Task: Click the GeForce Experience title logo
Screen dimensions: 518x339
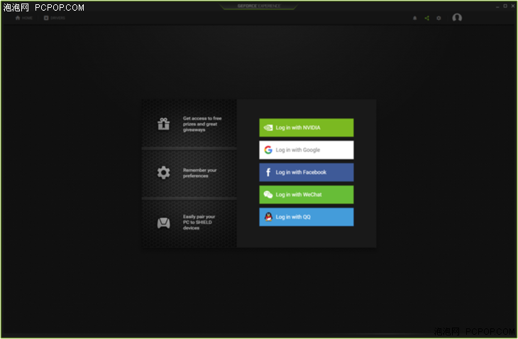Action: [x=258, y=6]
